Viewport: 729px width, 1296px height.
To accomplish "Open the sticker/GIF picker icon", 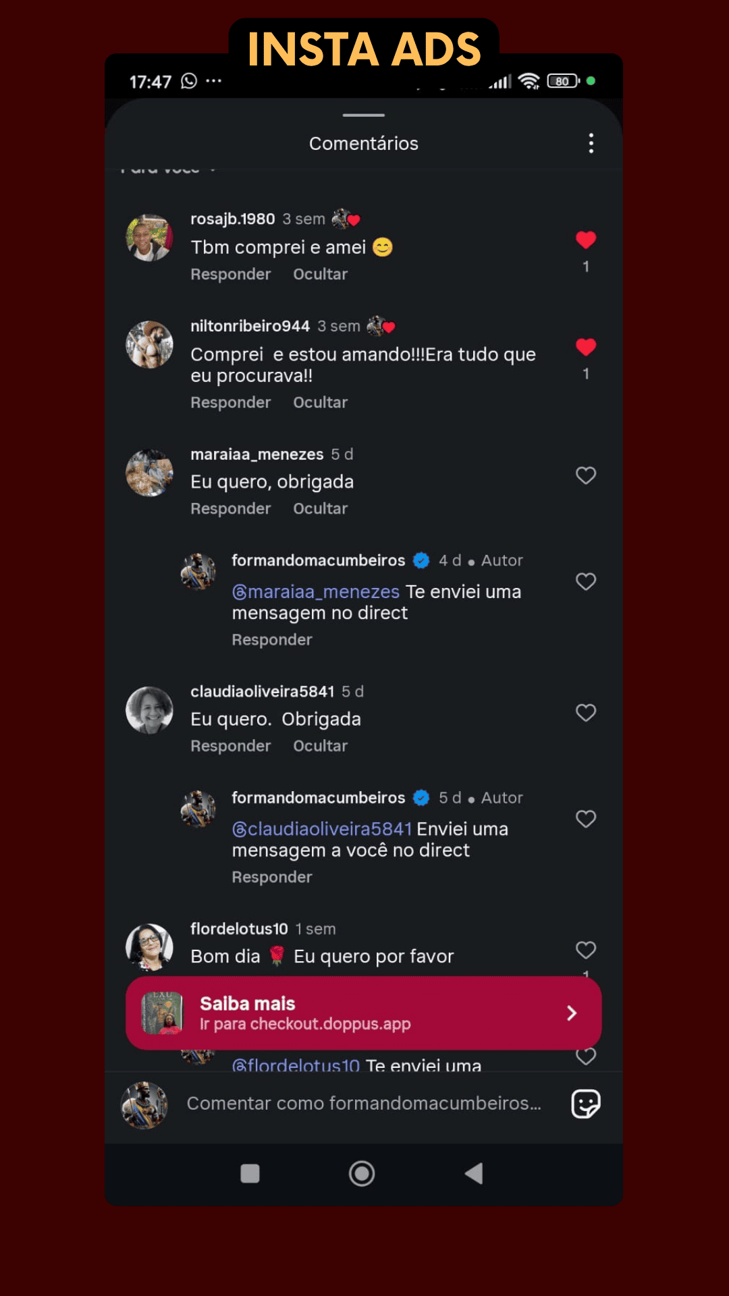I will (x=585, y=1104).
